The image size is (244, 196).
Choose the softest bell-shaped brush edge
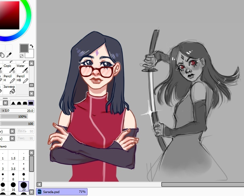13,103
